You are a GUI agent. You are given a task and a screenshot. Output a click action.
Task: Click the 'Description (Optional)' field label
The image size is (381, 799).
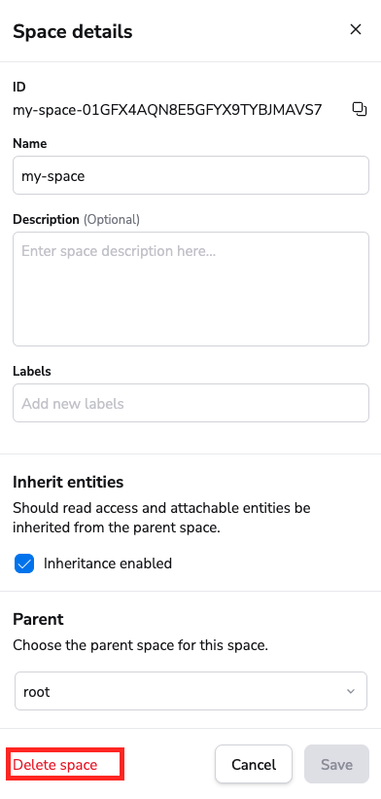(x=77, y=220)
